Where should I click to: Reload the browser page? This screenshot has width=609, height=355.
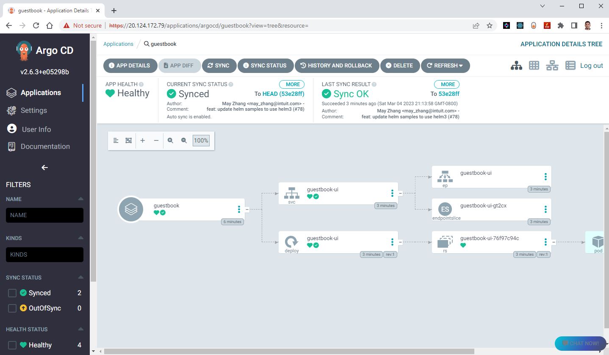pyautogui.click(x=36, y=25)
